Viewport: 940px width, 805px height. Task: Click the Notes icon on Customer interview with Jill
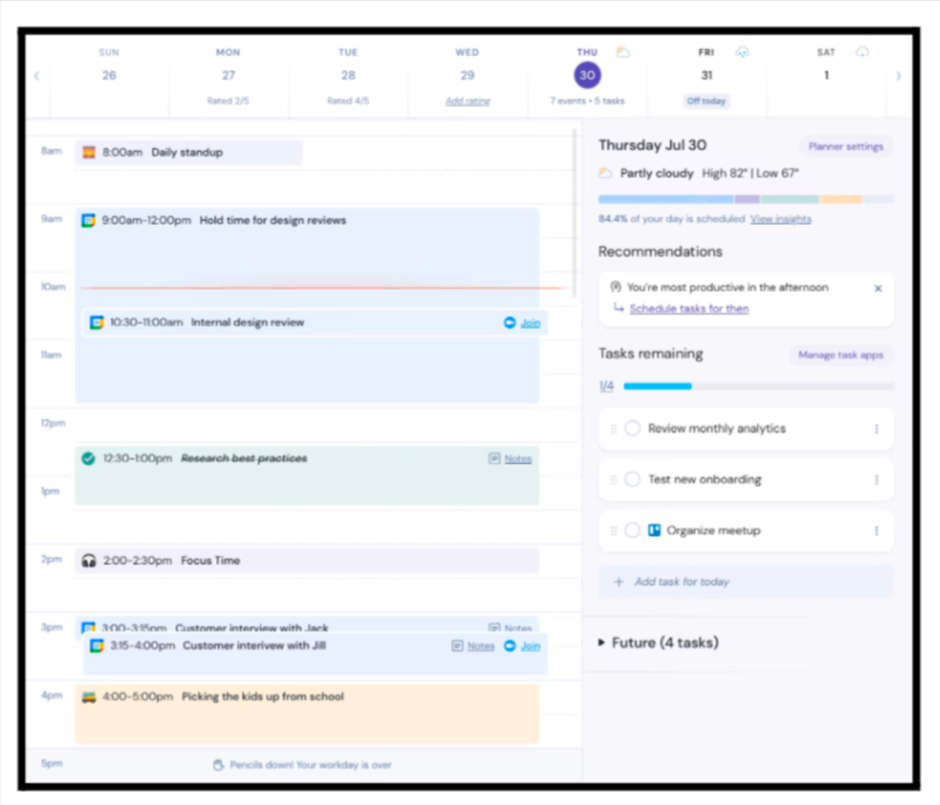(x=457, y=646)
